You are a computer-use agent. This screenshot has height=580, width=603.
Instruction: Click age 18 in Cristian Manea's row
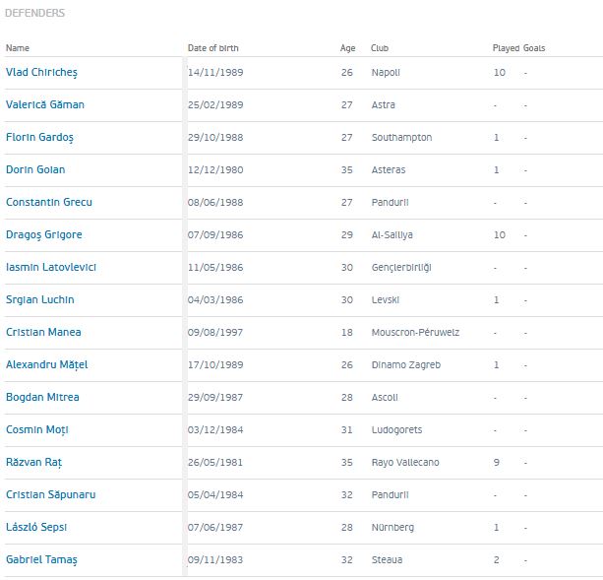click(x=347, y=332)
